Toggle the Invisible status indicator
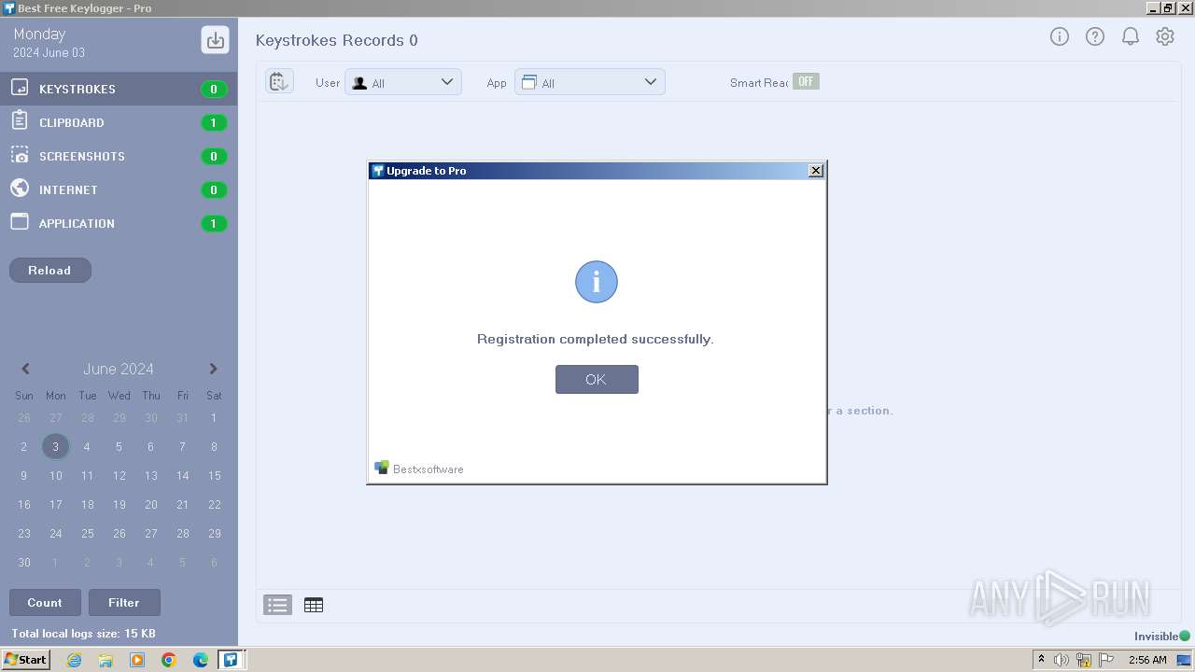1195x672 pixels. pyautogui.click(x=1185, y=636)
